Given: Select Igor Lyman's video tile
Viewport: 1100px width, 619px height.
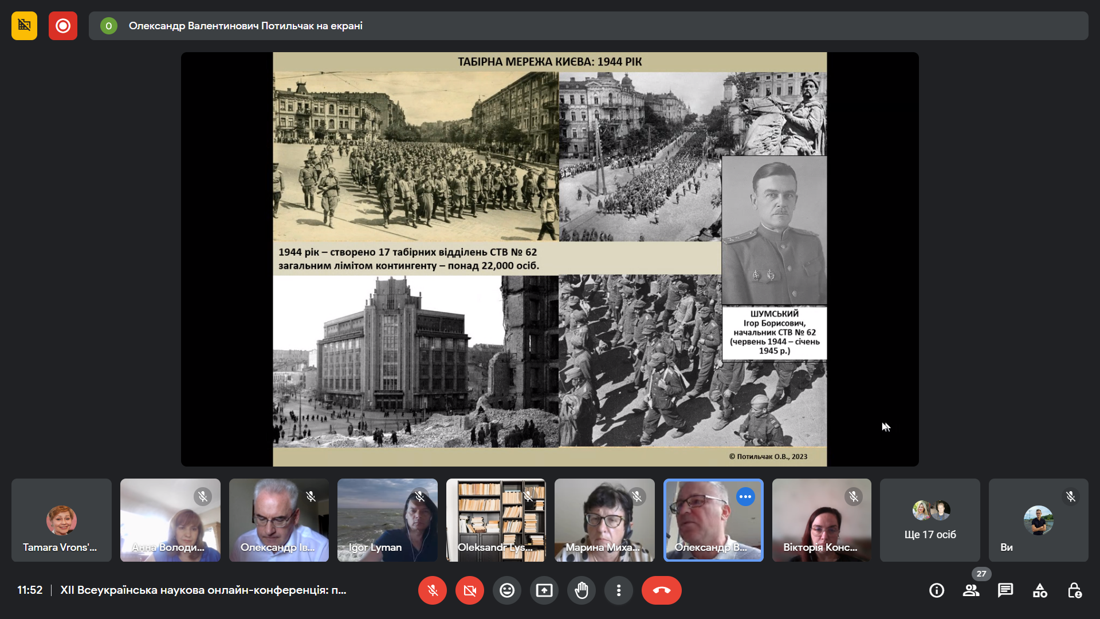Looking at the screenshot, I should point(387,520).
